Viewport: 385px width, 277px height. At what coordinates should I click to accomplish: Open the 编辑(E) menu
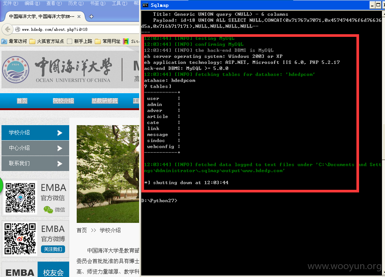(x=32, y=3)
